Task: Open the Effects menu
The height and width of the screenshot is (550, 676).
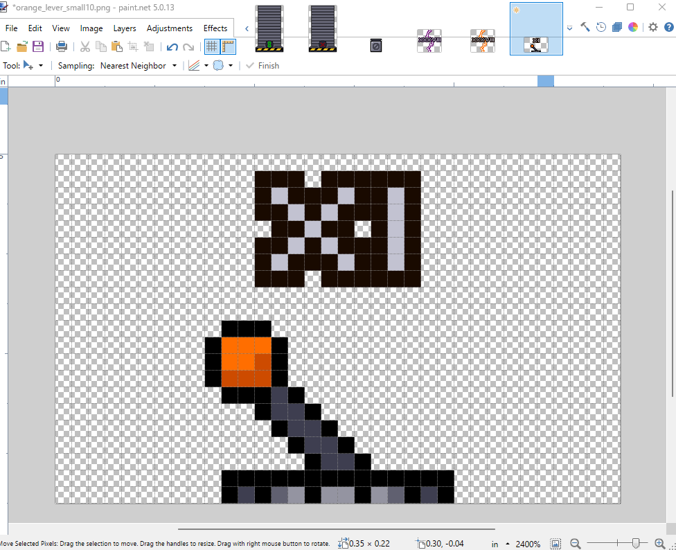Action: [215, 28]
